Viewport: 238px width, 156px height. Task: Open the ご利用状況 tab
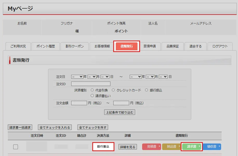pyautogui.click(x=18, y=46)
